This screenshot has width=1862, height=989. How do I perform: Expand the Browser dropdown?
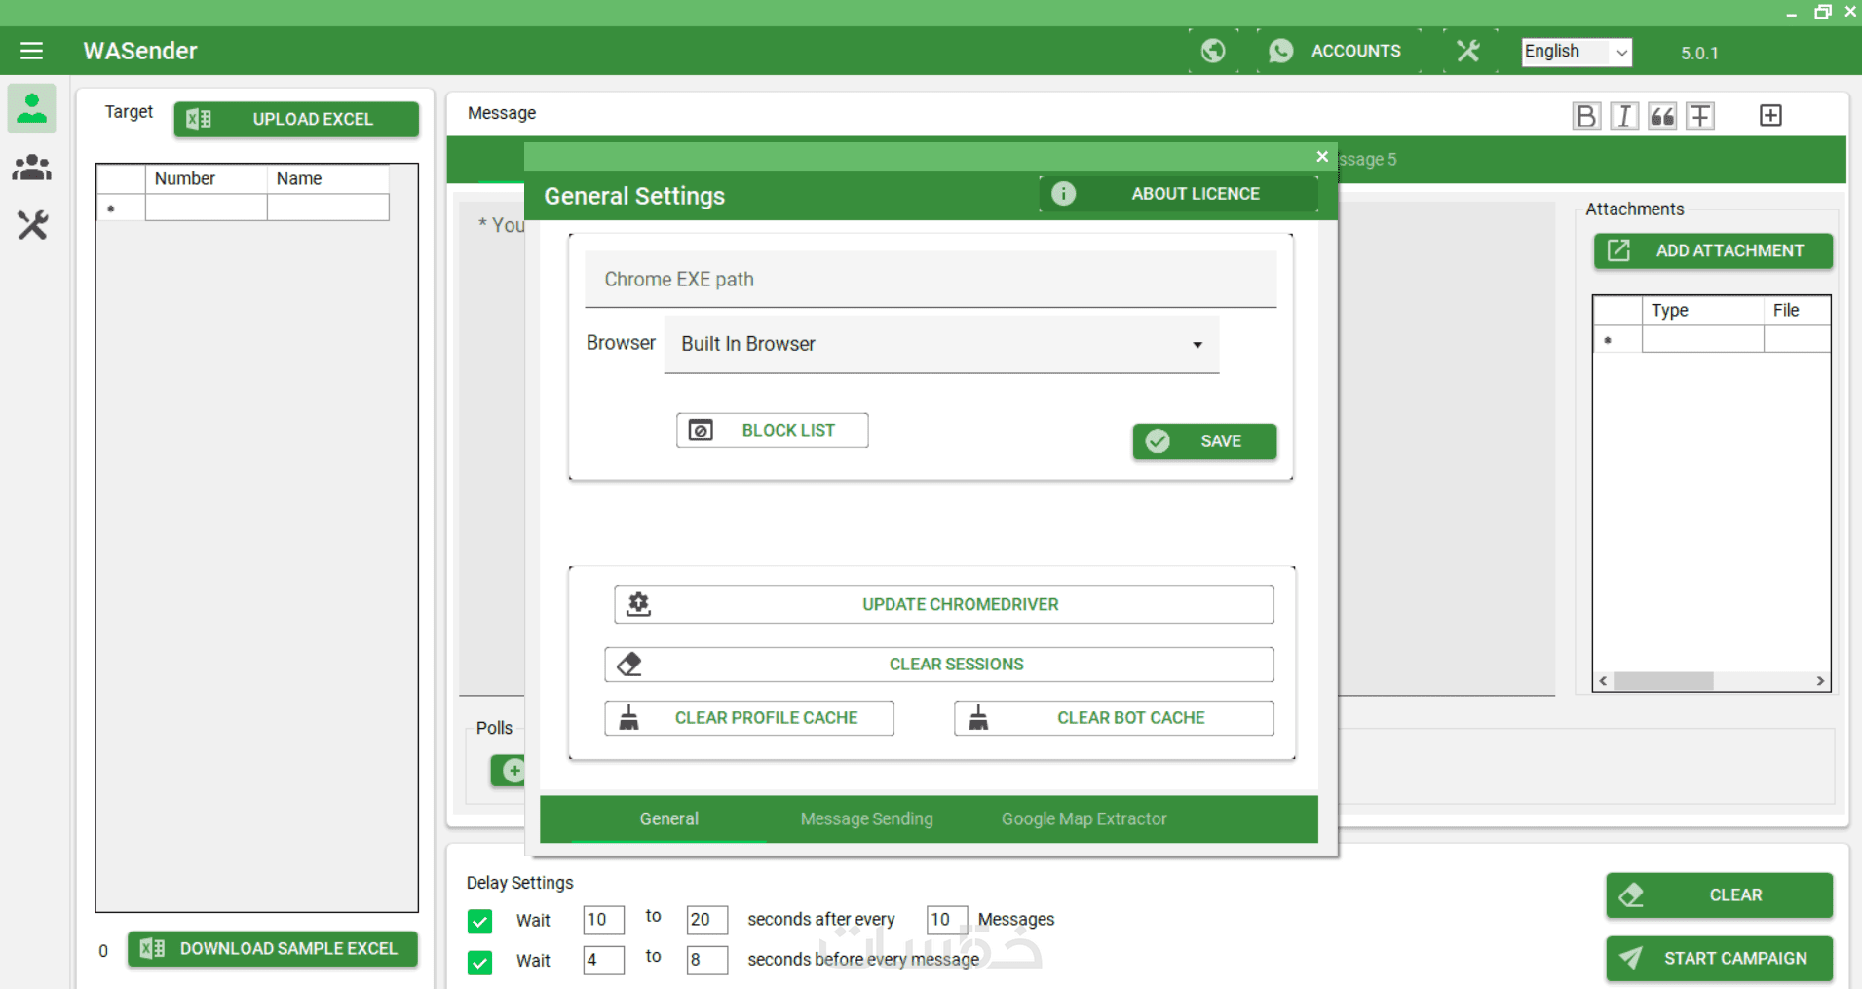pos(941,344)
